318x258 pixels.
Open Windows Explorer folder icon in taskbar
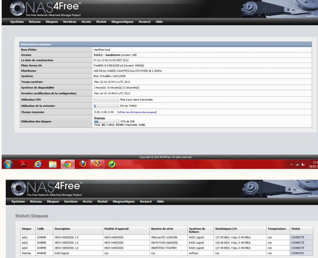coord(53,164)
